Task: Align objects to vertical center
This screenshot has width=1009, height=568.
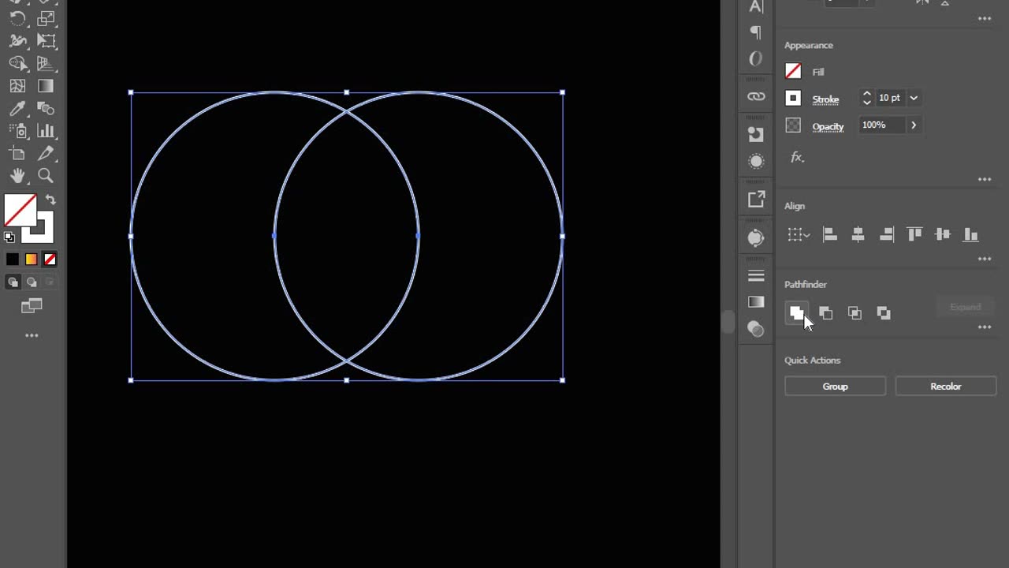Action: tap(943, 234)
